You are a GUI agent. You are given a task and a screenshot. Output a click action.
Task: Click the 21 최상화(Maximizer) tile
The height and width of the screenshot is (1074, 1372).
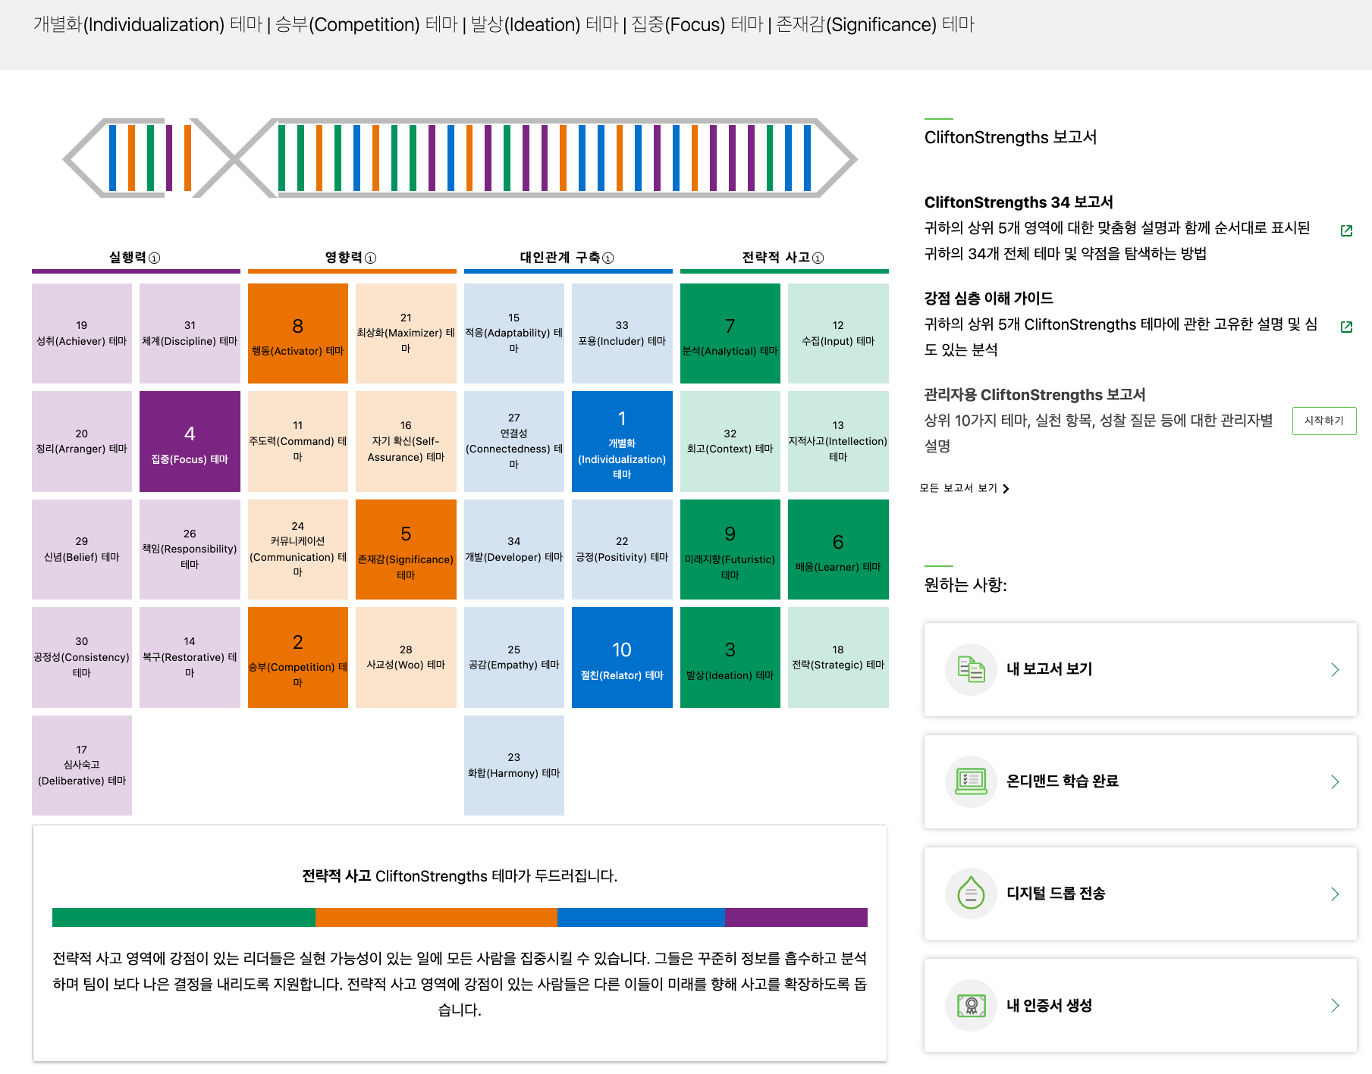(x=406, y=333)
